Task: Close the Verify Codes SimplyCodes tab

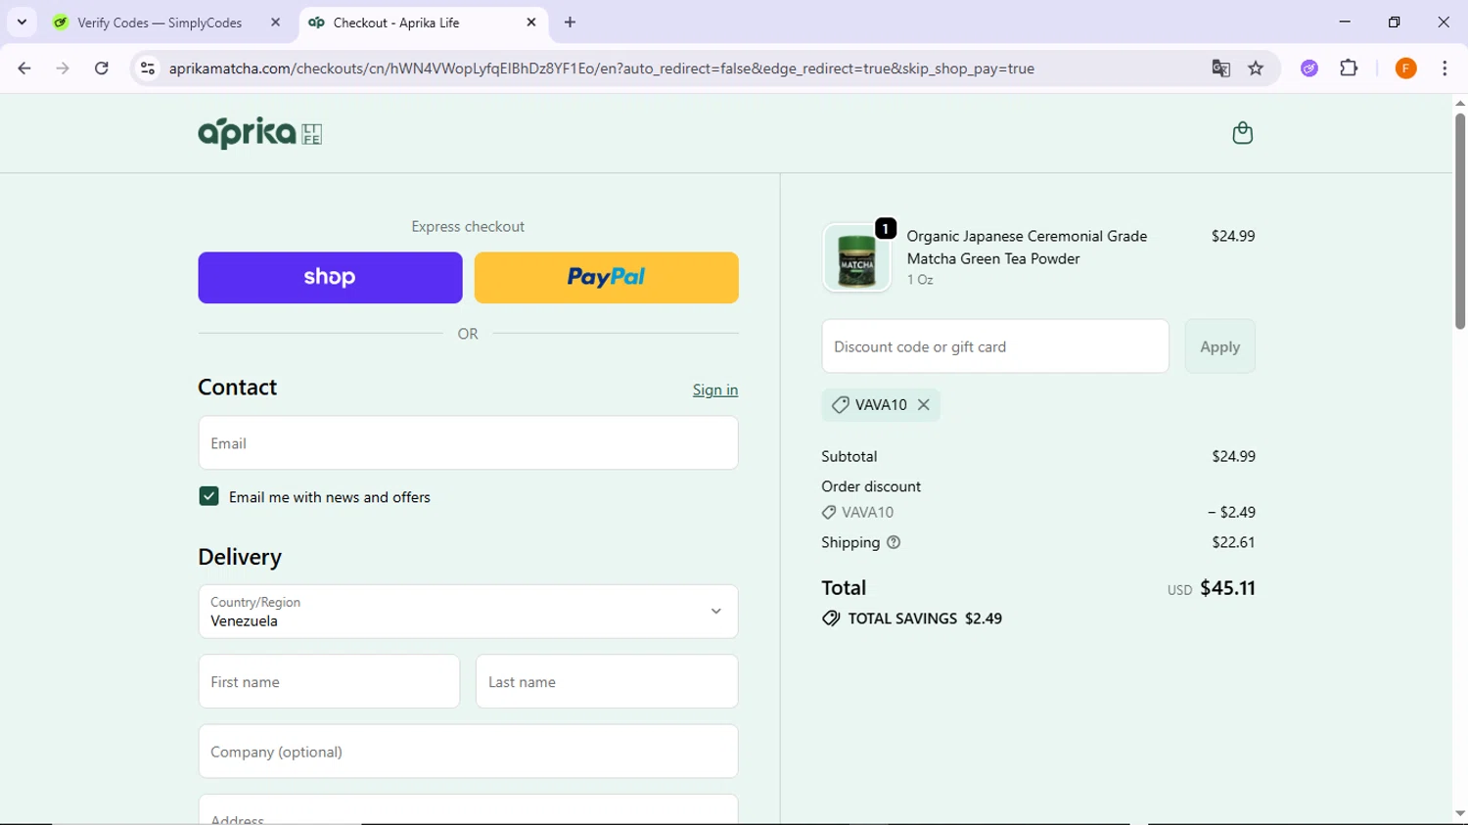Action: point(275,22)
